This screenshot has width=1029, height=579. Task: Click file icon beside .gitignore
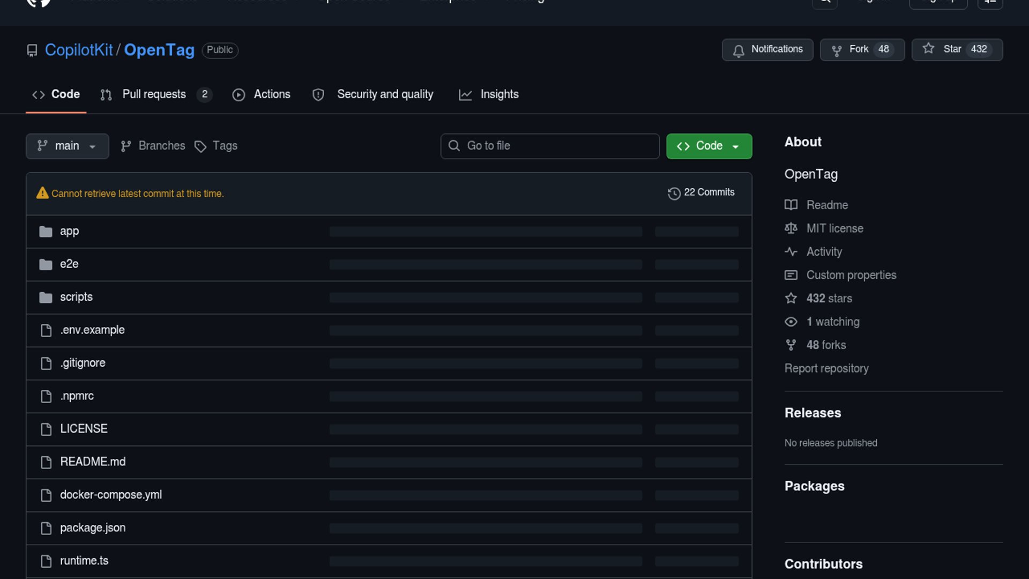46,363
